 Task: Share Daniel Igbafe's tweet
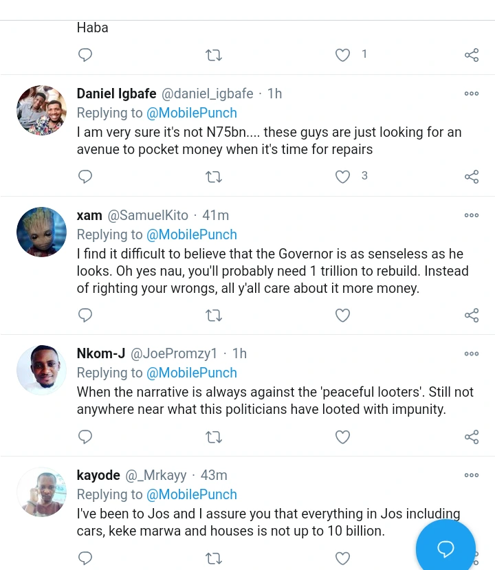coord(472,177)
